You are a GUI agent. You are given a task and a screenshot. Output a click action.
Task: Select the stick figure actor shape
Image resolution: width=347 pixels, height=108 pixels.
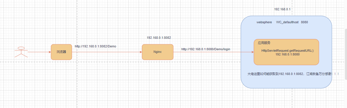(21, 52)
